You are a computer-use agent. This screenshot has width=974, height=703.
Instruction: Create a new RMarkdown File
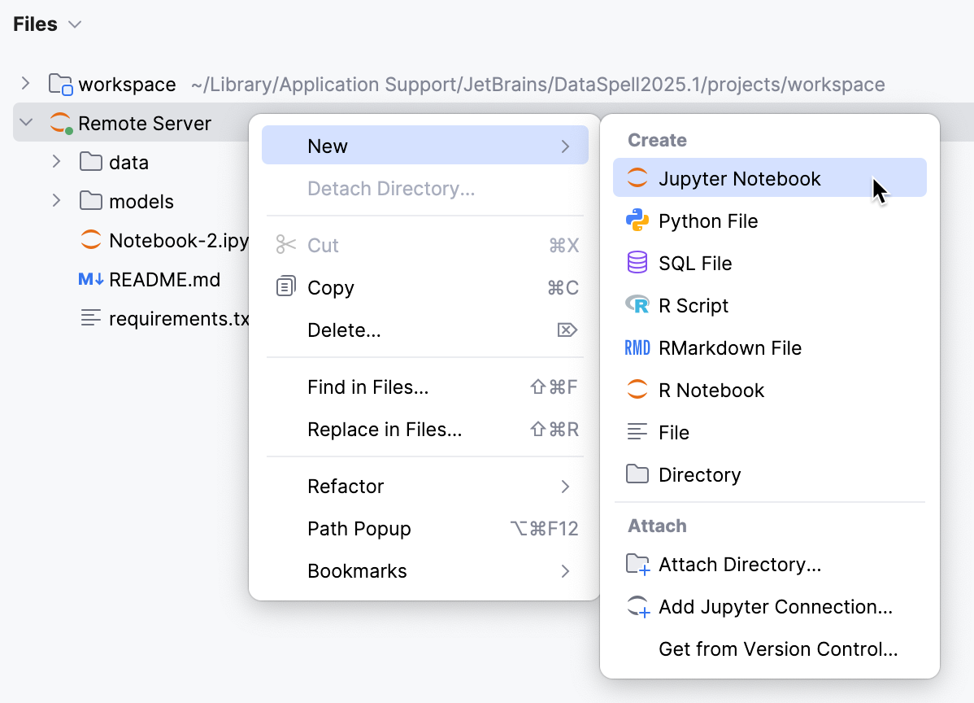coord(770,347)
